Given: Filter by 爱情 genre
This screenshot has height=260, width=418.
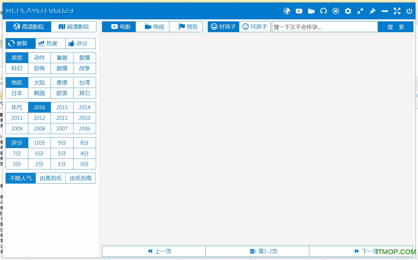Looking at the screenshot, I should click(85, 58).
